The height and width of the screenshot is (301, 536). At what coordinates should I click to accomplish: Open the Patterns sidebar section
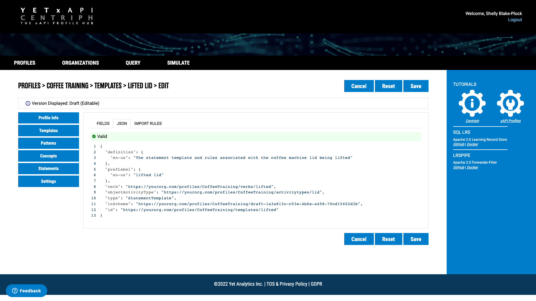49,143
